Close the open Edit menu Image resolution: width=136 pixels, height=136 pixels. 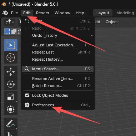tap(27, 13)
